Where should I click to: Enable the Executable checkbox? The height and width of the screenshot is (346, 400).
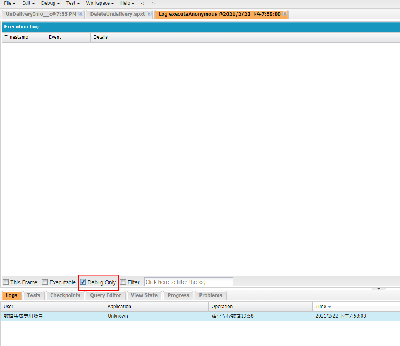point(45,282)
